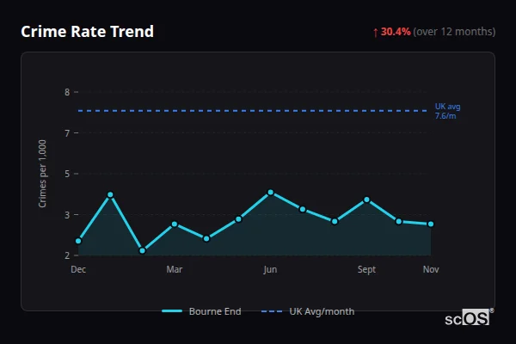Click the 'Mar' x-axis label
Screen dimensions: 516x344
[x=175, y=269]
